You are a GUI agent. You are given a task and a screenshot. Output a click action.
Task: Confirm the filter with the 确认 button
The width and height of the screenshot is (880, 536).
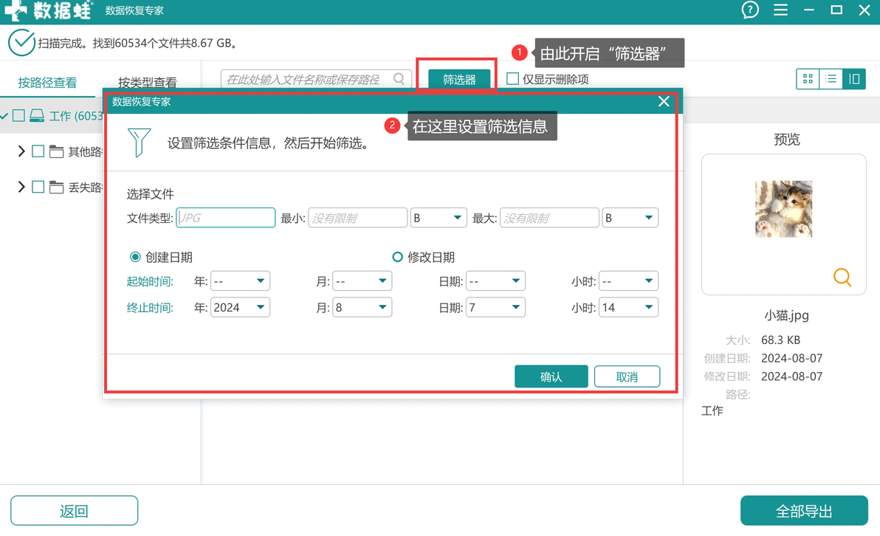[x=551, y=377]
